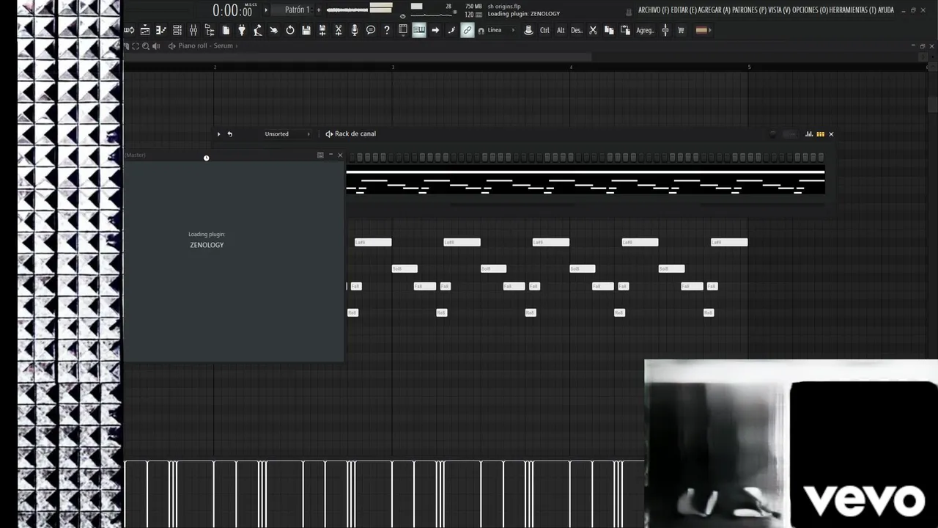Toggle the link chain icon

pyautogui.click(x=468, y=30)
